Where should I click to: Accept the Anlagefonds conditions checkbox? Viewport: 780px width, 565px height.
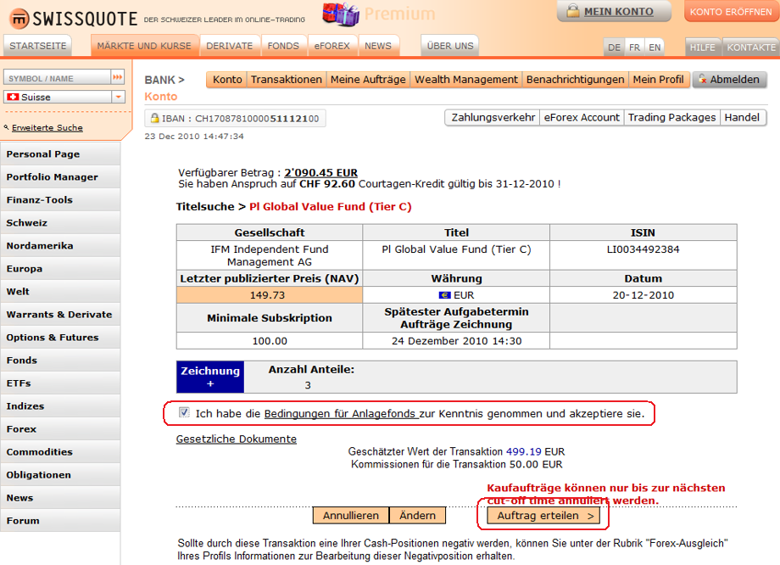(x=184, y=412)
